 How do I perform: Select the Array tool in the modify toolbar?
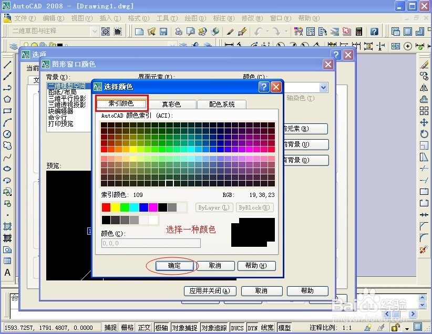pos(424,111)
